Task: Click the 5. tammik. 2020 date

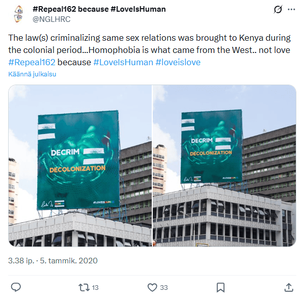Action: point(69,261)
